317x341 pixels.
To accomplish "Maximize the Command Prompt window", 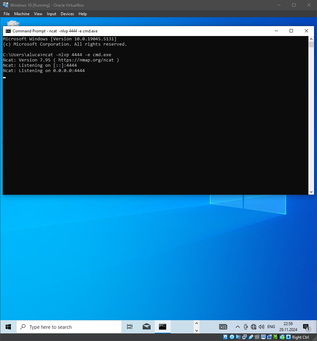I will (x=291, y=31).
